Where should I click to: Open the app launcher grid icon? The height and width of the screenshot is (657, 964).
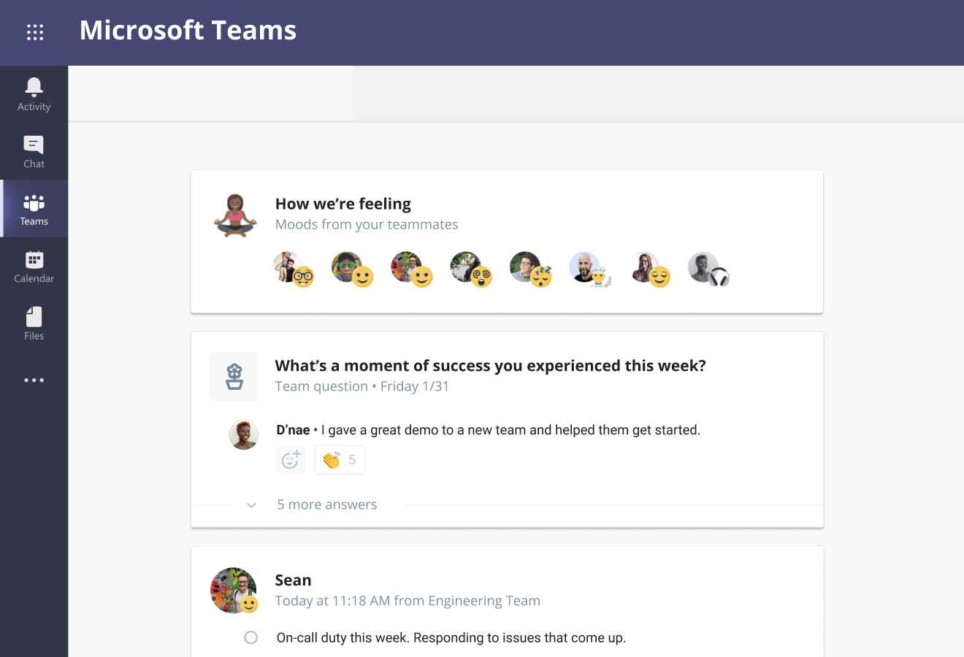tap(34, 32)
